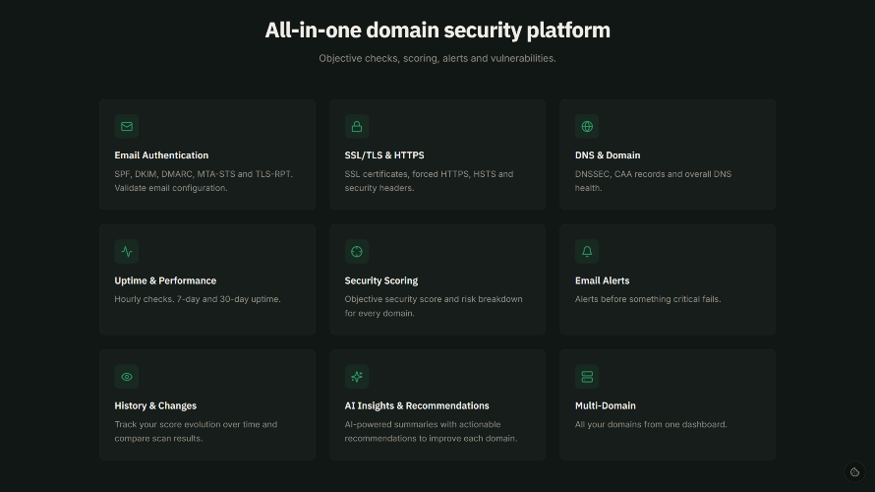Click the AI Insights & Recommendations heading
The image size is (875, 492).
point(416,405)
